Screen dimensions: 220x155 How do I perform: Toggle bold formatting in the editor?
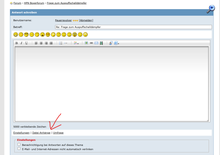click(x=16, y=43)
